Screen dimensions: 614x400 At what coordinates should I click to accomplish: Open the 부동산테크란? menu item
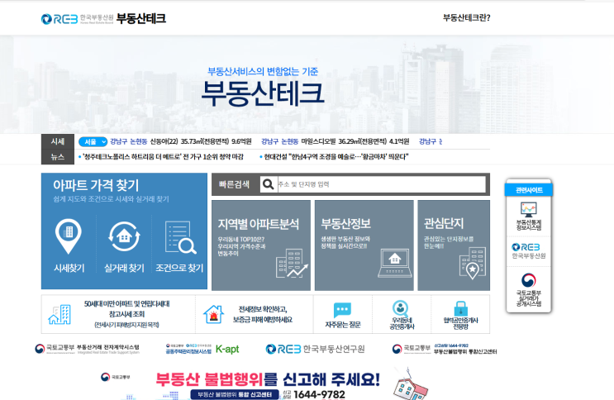466,17
